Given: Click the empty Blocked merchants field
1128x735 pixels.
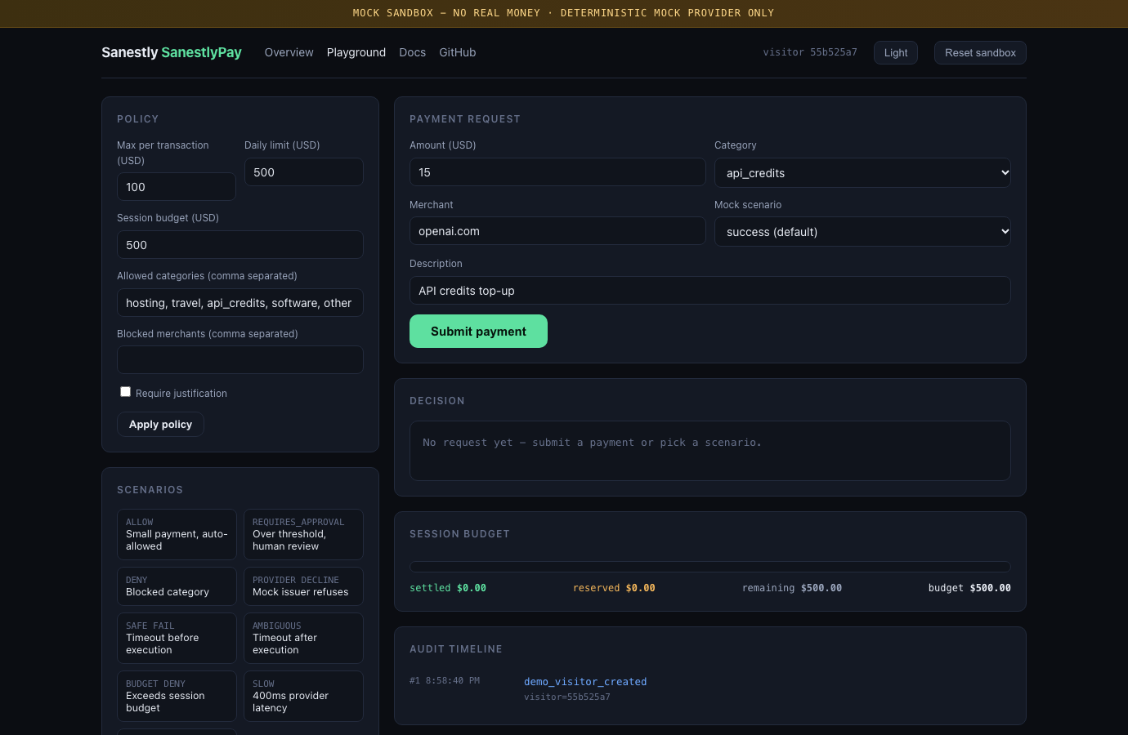Looking at the screenshot, I should [240, 360].
